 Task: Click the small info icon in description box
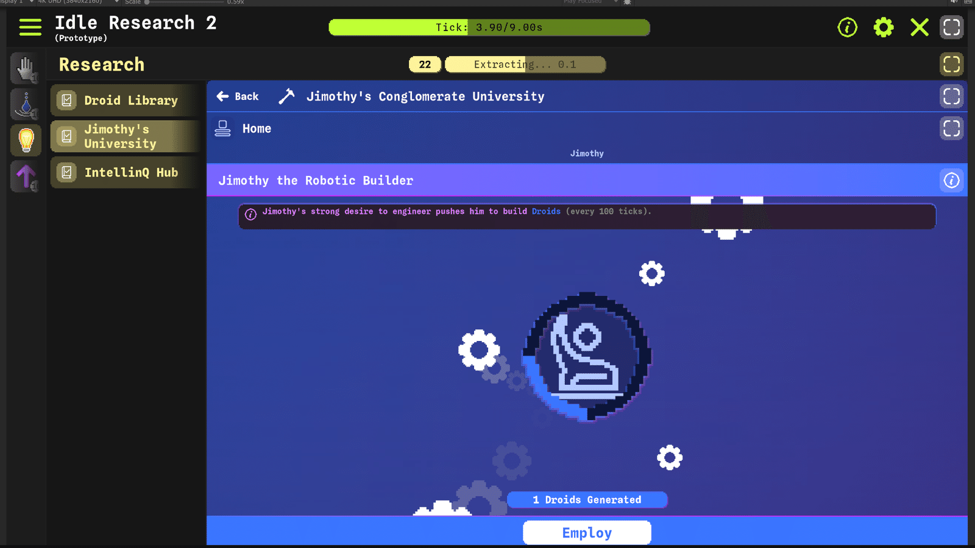[x=250, y=214]
